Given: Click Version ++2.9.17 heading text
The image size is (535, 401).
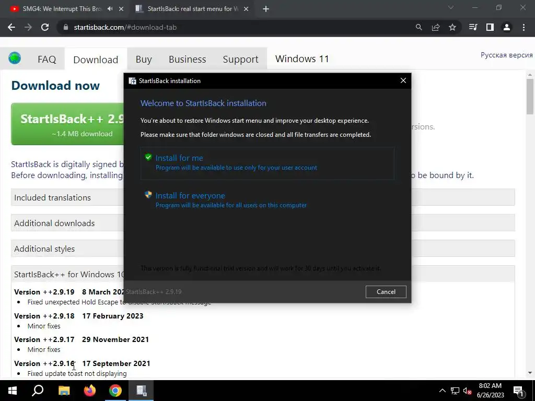Looking at the screenshot, I should click(x=44, y=339).
